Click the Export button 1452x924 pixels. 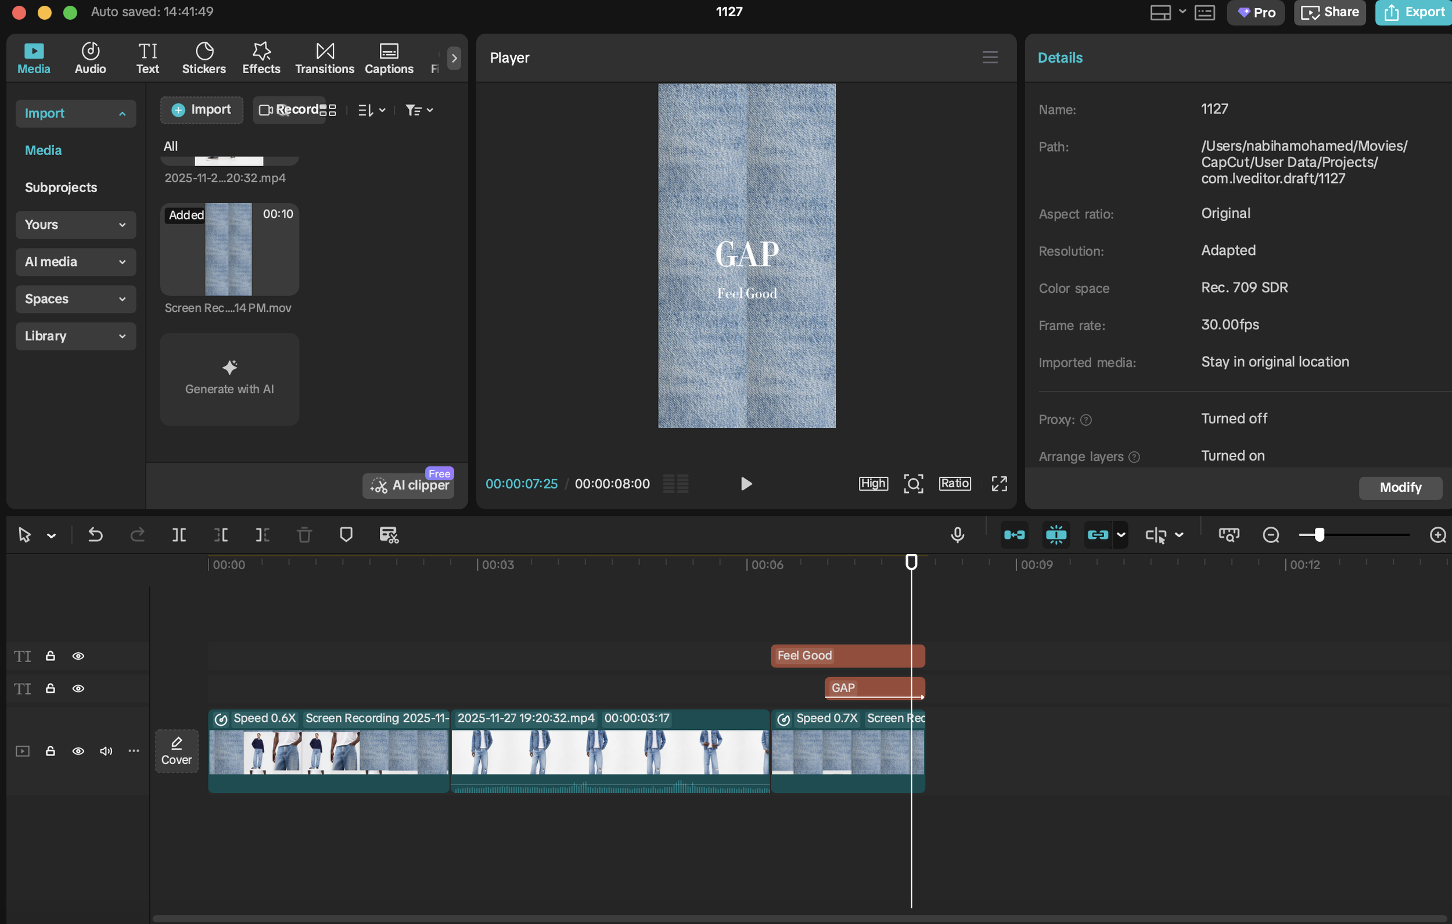click(1414, 13)
